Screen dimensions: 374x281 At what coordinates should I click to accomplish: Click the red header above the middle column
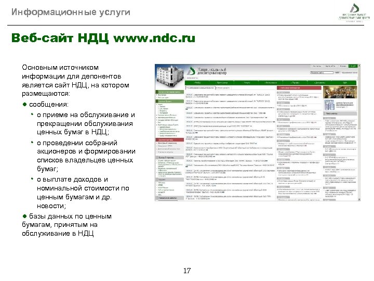pyautogui.click(x=299, y=88)
